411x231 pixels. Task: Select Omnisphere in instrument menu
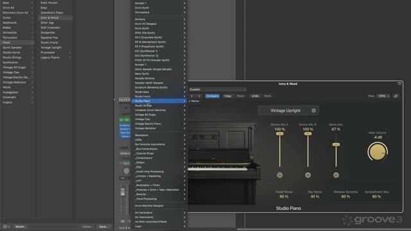click(159, 12)
